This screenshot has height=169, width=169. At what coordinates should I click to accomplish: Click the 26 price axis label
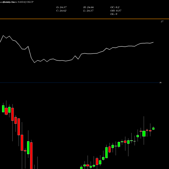pyautogui.click(x=161, y=82)
